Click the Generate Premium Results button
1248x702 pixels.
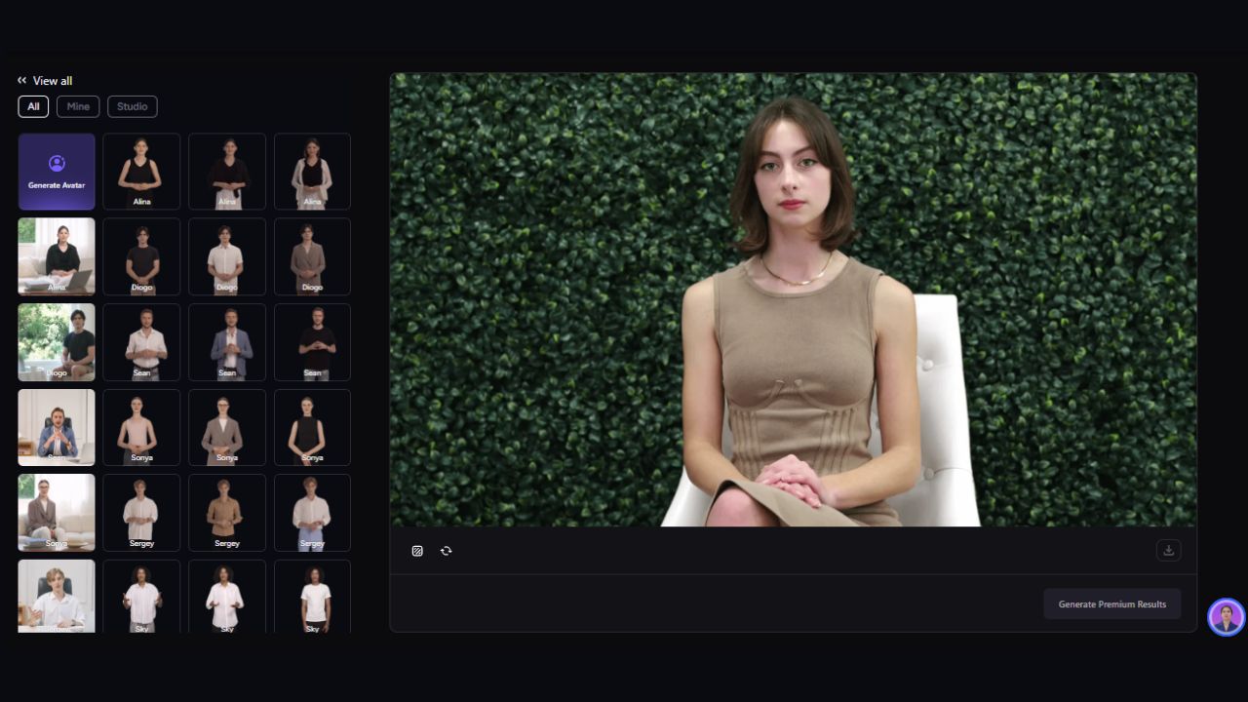click(1111, 604)
